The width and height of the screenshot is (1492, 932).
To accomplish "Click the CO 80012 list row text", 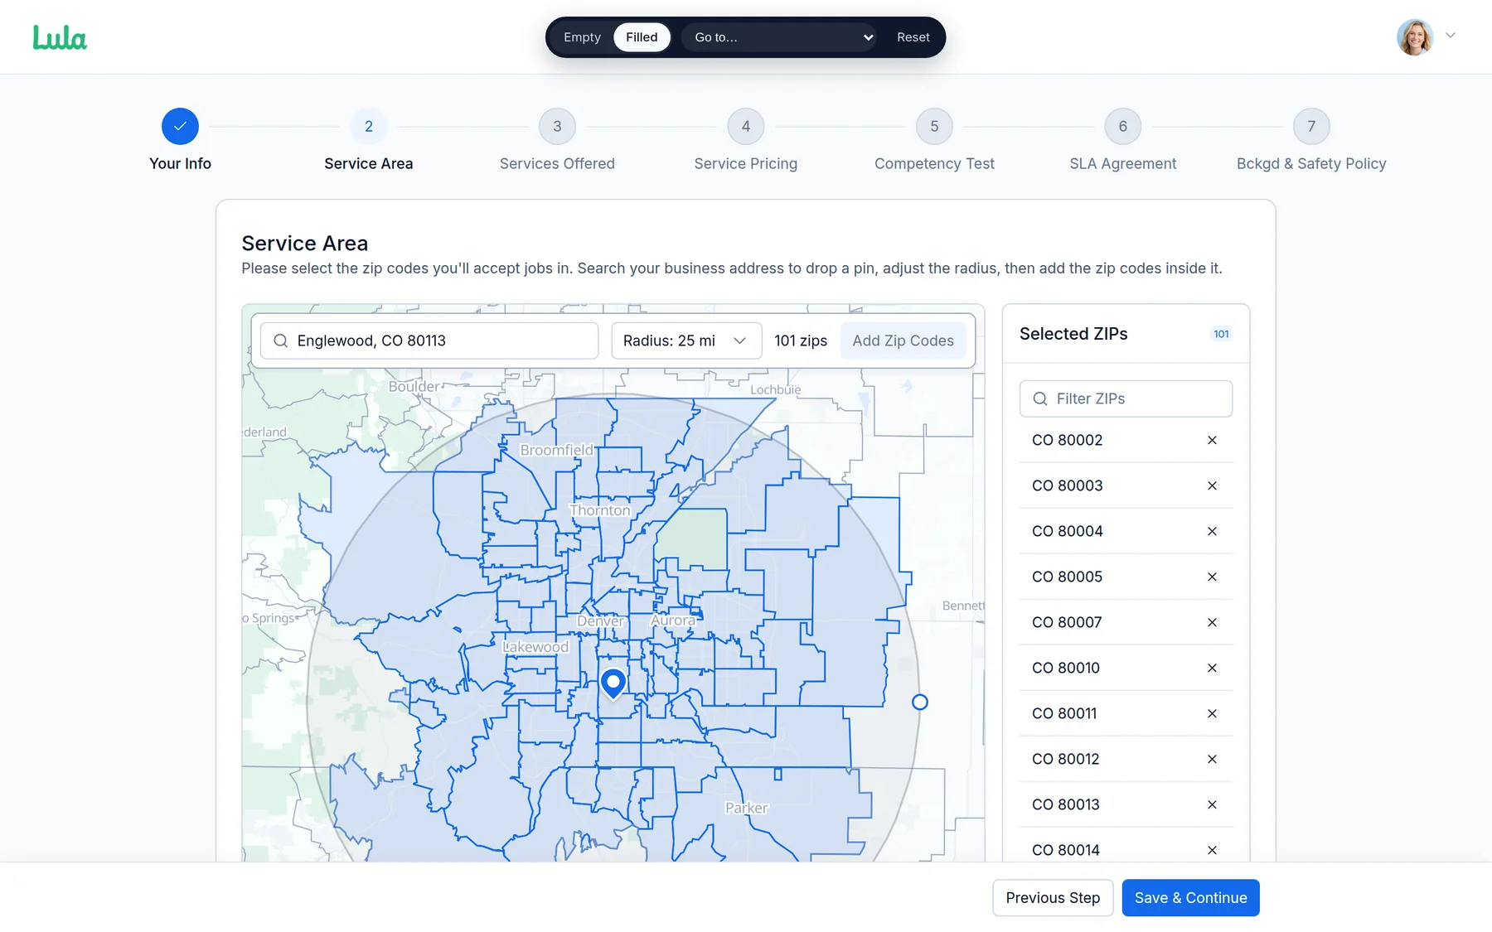I will 1066,759.
